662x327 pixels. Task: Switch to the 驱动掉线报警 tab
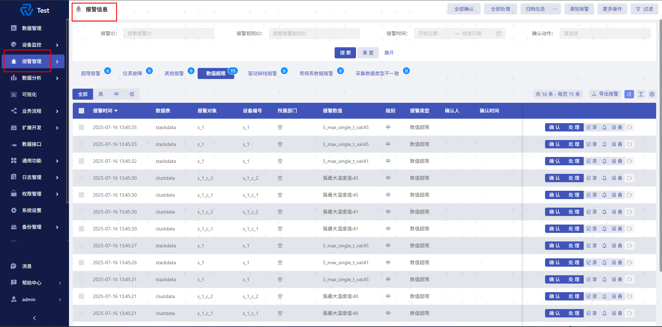pos(263,73)
